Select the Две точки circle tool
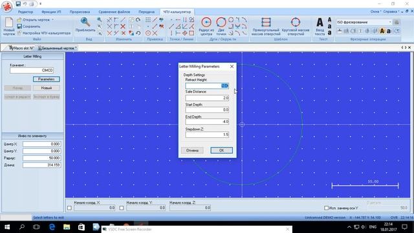The width and height of the screenshot is (414, 233). pyautogui.click(x=221, y=26)
